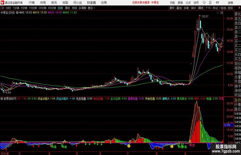241x155 pixels.
Task: Click the 多股 multi-stock button
Action: click(x=186, y=8)
